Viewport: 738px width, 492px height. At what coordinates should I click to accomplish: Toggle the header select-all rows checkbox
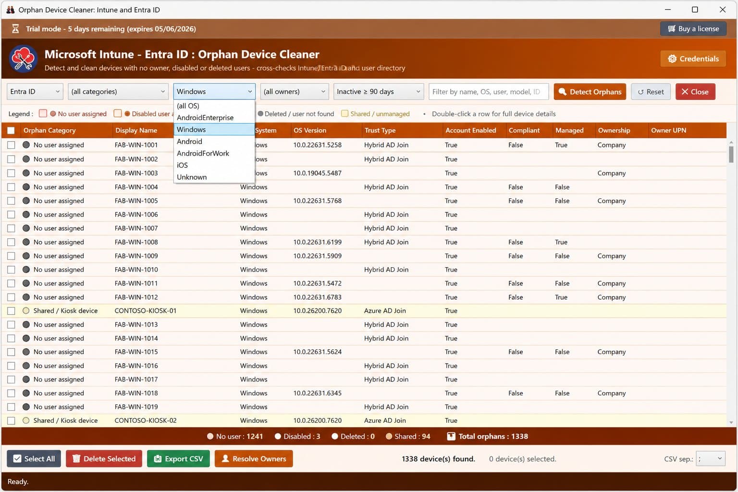pos(11,130)
